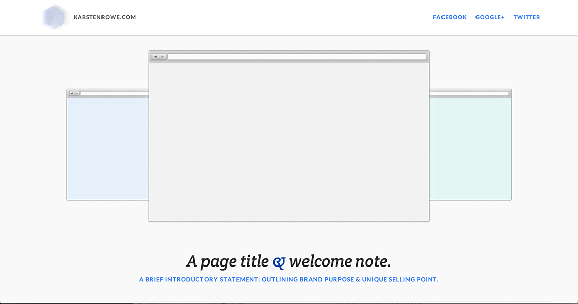Open the TWITTER navigation link
The width and height of the screenshot is (578, 304).
[x=527, y=17]
